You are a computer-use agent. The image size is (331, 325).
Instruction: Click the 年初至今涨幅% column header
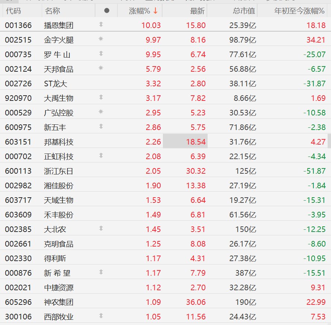point(299,11)
